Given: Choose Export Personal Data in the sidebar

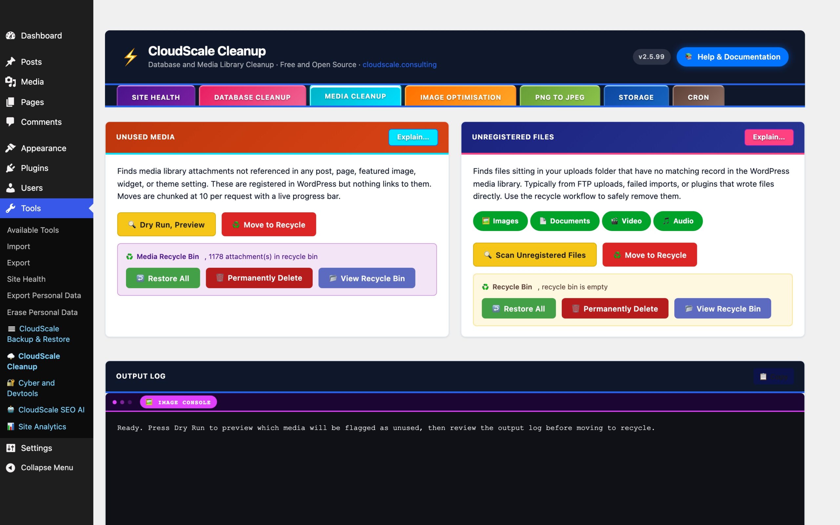Looking at the screenshot, I should pos(44,296).
